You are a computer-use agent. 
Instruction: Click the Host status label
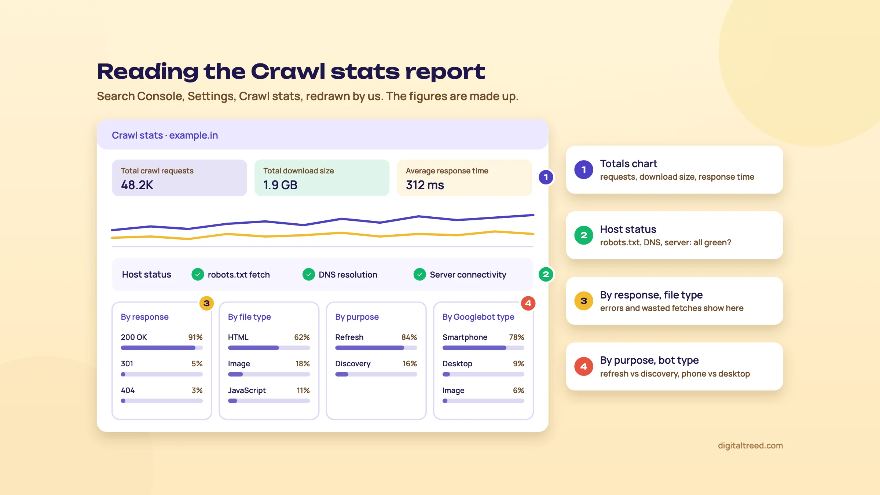tap(146, 274)
